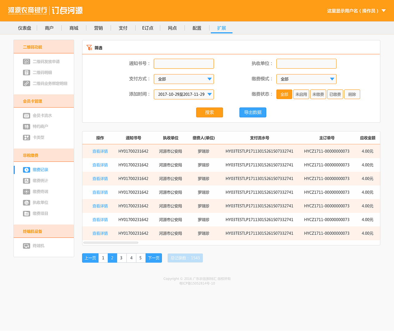Click the 支付流水号 column header
Viewport: 394px width, 331px height.
click(x=259, y=138)
